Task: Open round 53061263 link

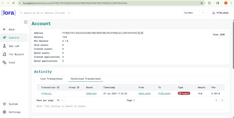Action: 91,94
